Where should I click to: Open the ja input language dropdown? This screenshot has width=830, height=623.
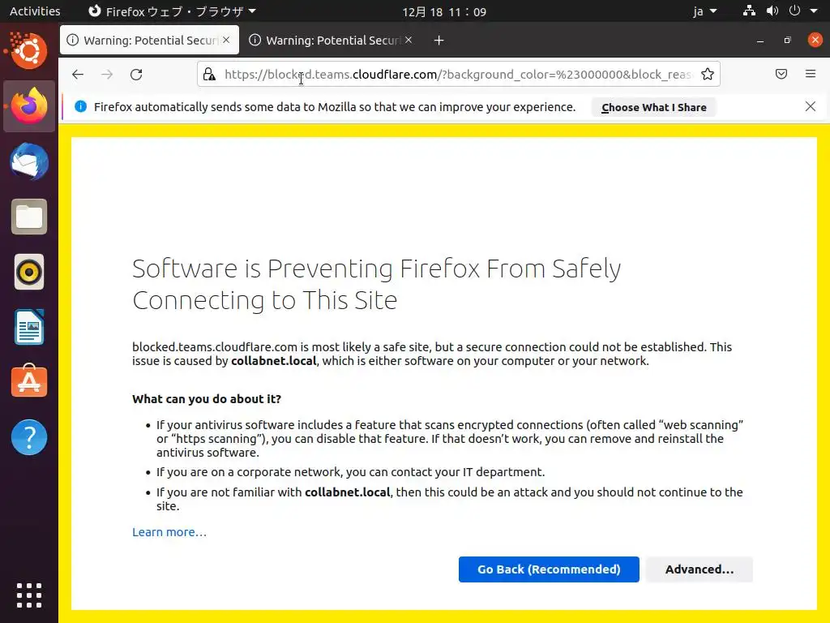[705, 11]
